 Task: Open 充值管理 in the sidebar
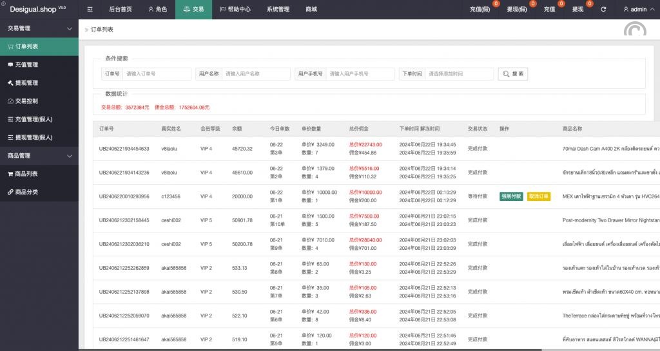pyautogui.click(x=26, y=64)
